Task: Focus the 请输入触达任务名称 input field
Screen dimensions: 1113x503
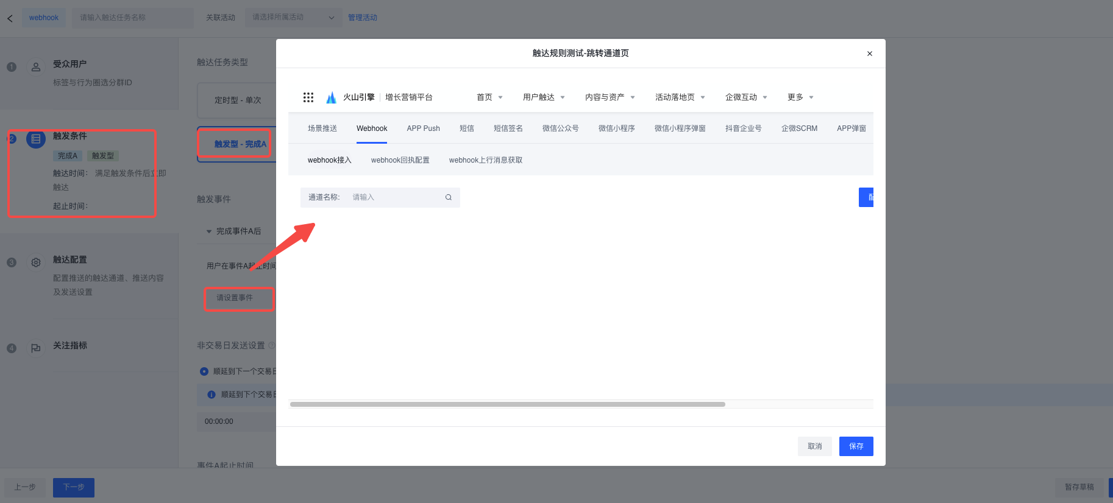Action: tap(133, 18)
